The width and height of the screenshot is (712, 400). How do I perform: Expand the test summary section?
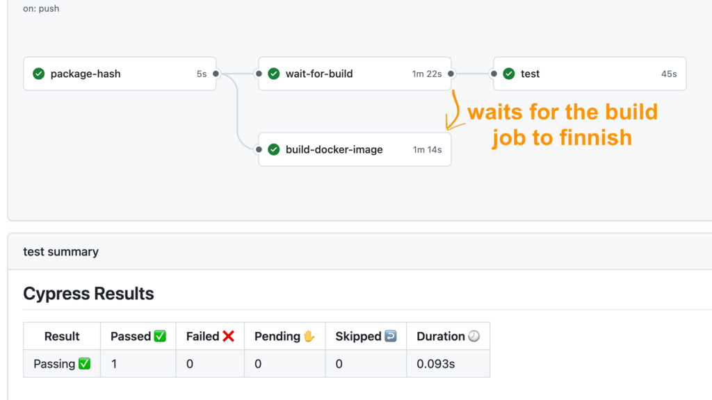click(60, 252)
